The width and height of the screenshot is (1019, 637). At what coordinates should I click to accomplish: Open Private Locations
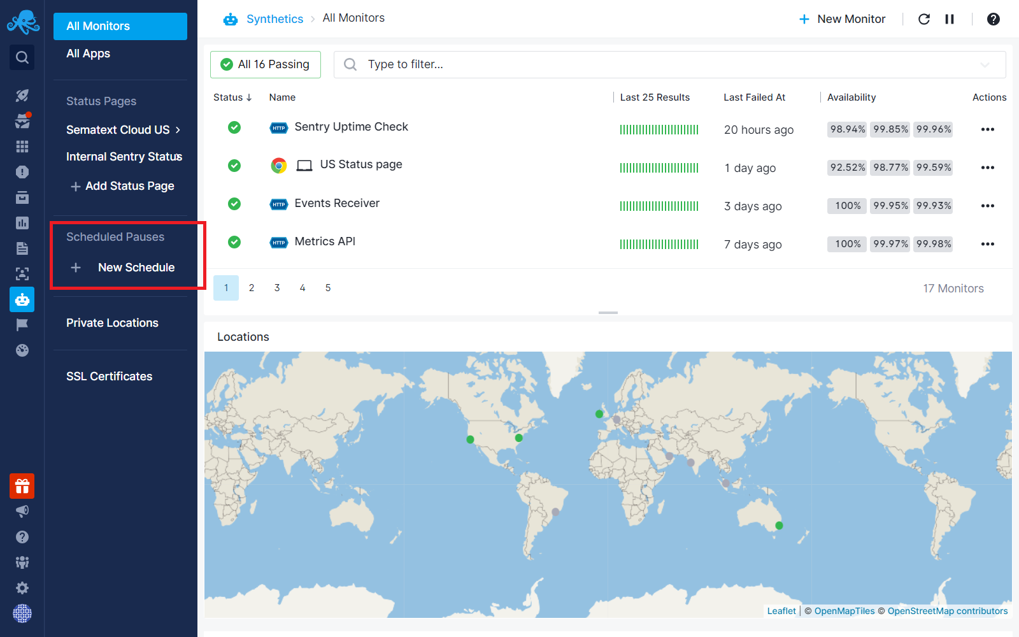[112, 323]
